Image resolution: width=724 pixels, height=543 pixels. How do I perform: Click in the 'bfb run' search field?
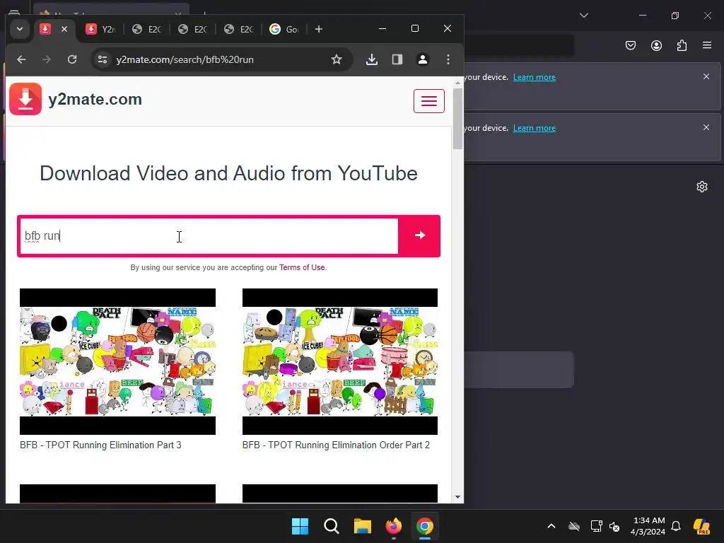[209, 236]
